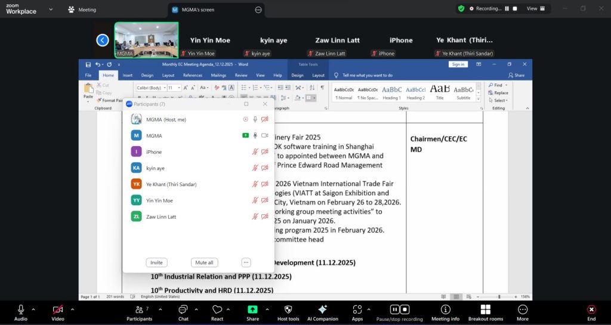
Task: Click the Share screen icon
Action: click(x=252, y=309)
